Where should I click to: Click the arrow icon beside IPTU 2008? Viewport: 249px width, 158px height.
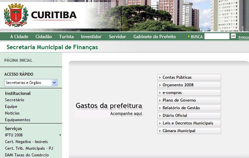coord(60,135)
